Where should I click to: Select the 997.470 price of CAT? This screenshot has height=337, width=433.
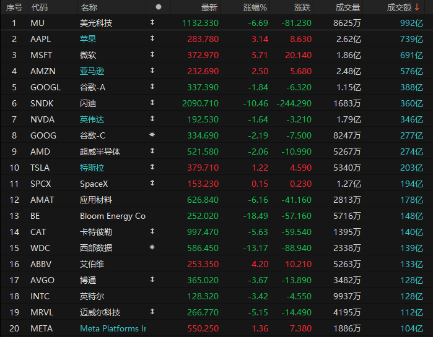click(x=203, y=232)
